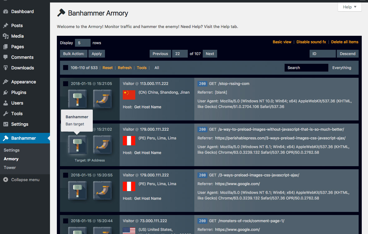
Task: Toggle the select-all checkbox beside 106–110 of 533
Action: (66, 68)
